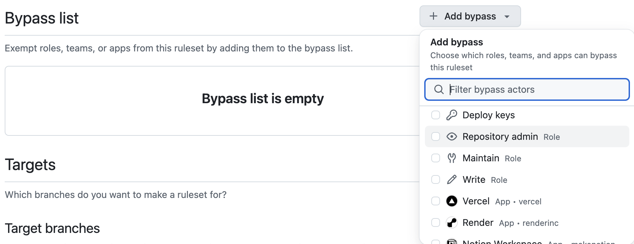634x244 pixels.
Task: Enable the Maintain role checkbox
Action: coord(436,158)
